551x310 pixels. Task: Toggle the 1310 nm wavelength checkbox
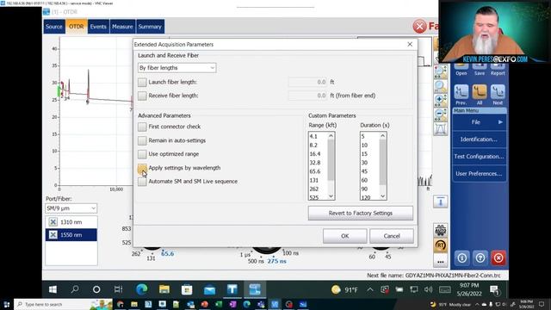(53, 222)
